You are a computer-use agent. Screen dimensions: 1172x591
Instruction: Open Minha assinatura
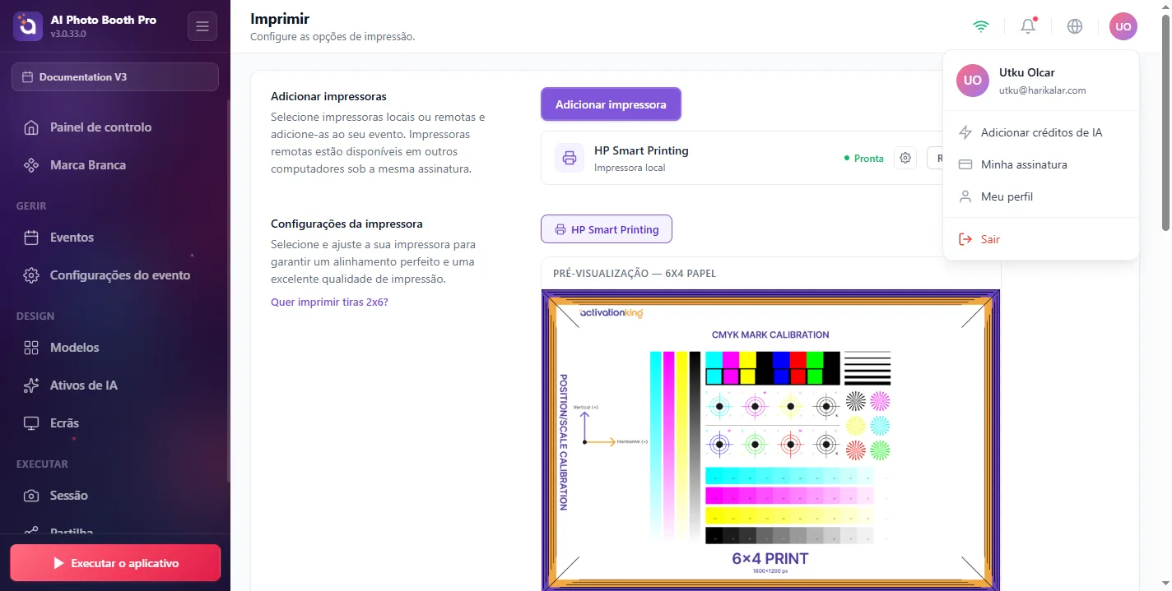[1041, 164]
